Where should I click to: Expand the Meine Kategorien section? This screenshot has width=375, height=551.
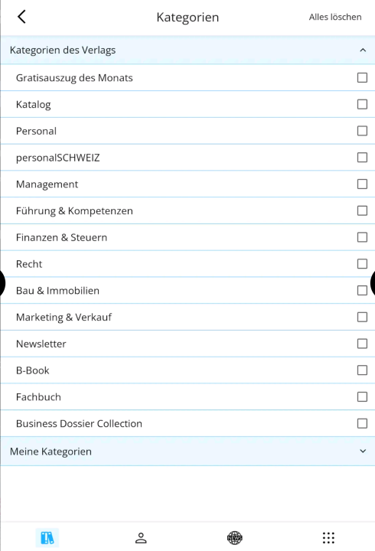(x=363, y=452)
